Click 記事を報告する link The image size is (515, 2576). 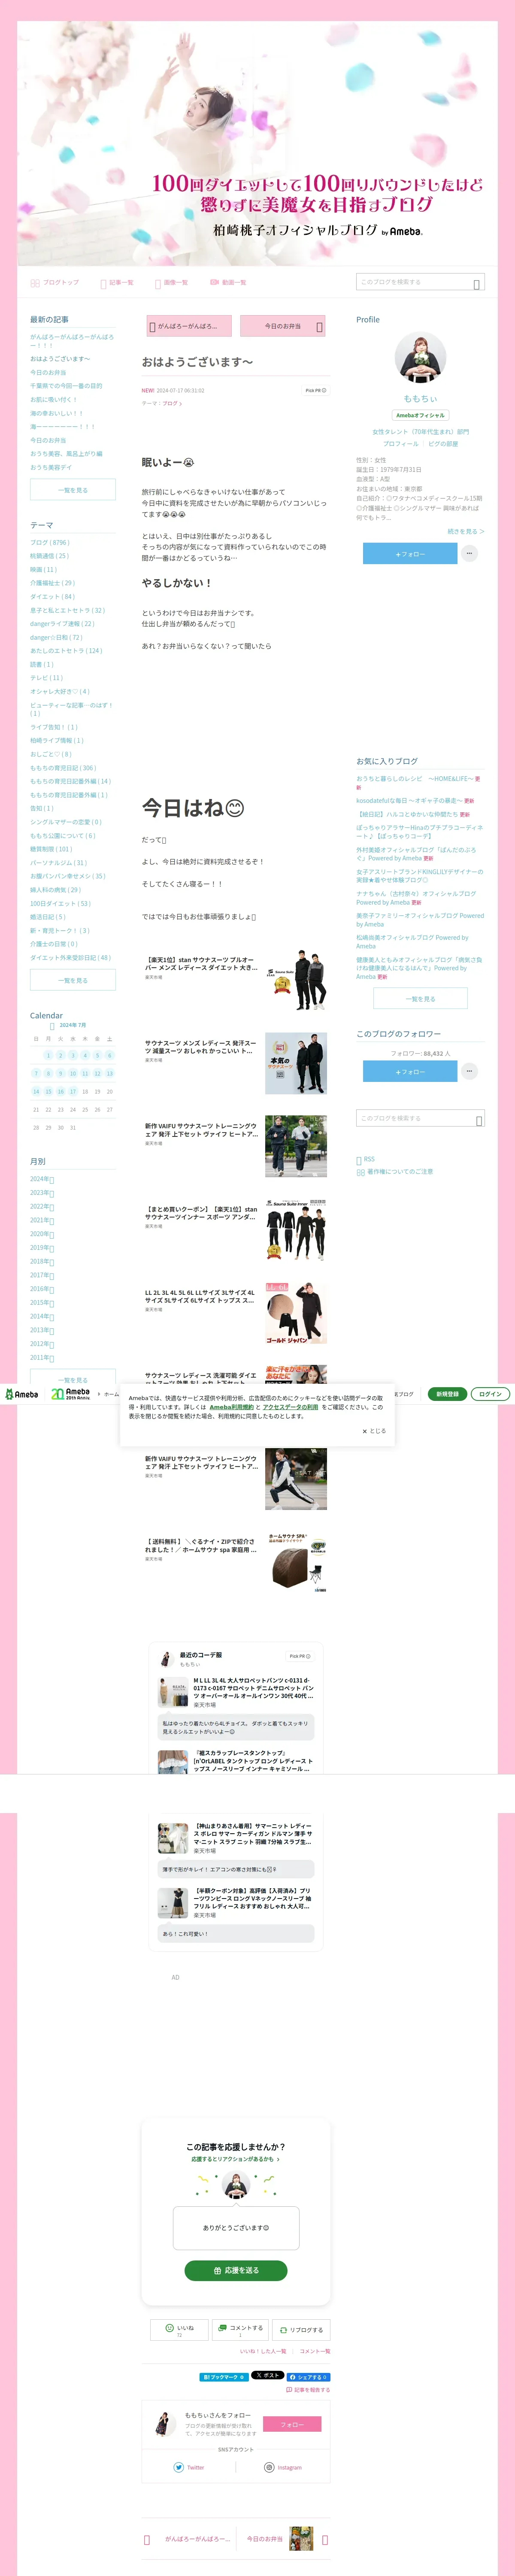308,2390
